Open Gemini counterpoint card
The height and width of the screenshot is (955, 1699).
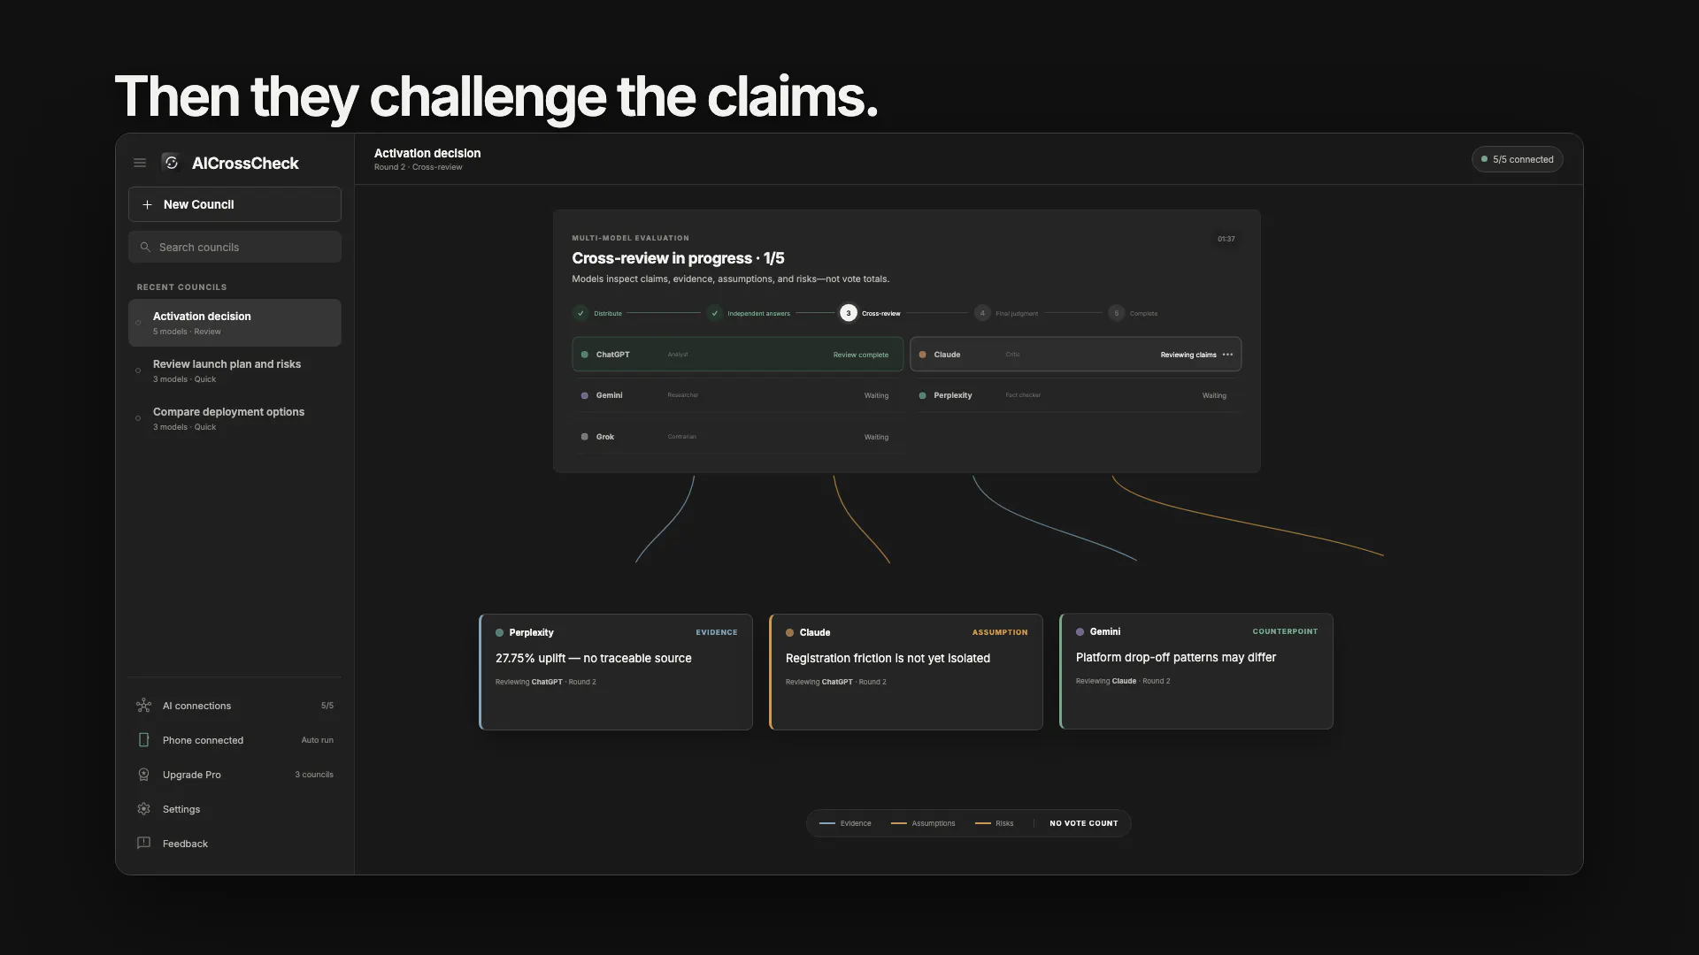pos(1196,671)
